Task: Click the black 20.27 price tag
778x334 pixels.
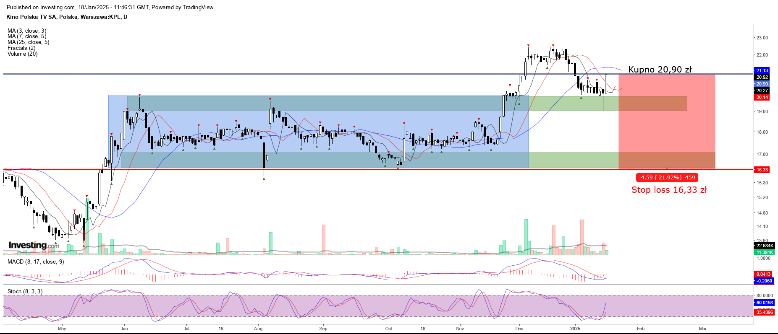Action: coord(762,91)
